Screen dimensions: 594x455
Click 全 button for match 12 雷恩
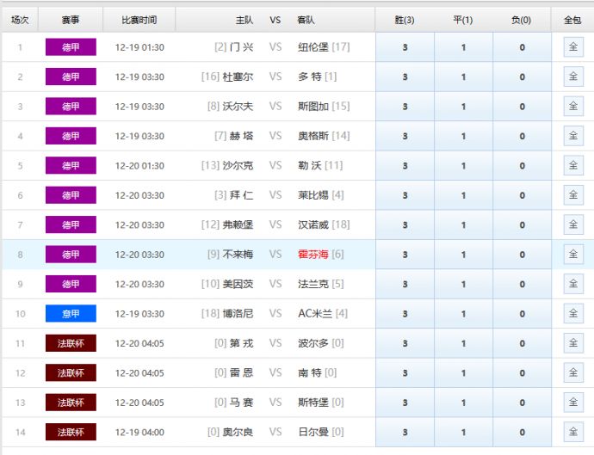(x=573, y=372)
